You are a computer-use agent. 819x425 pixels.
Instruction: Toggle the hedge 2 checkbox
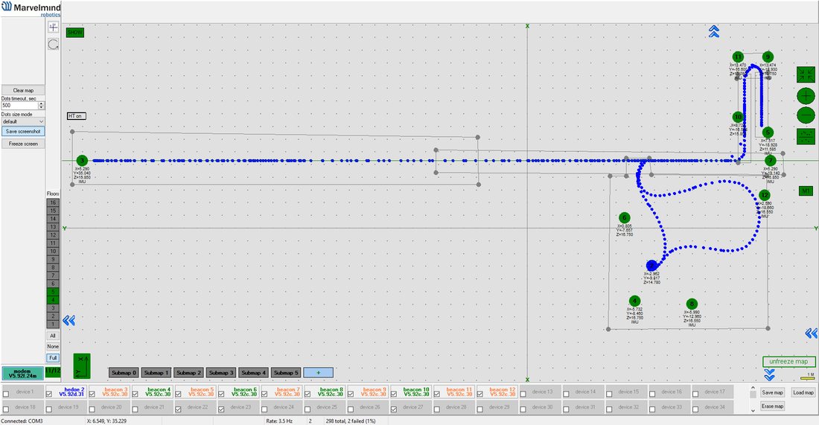click(x=49, y=394)
